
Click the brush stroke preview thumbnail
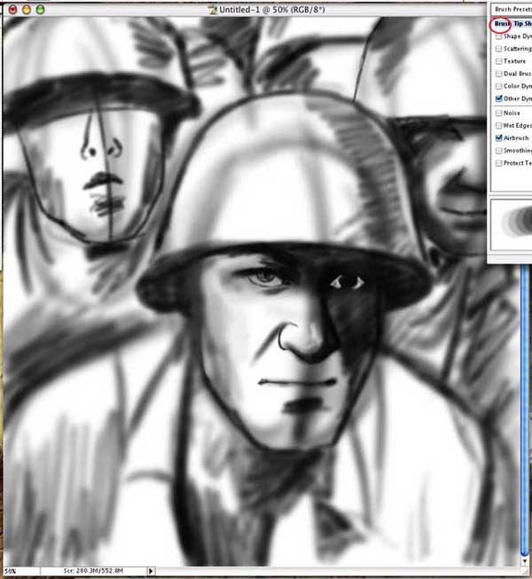point(512,224)
